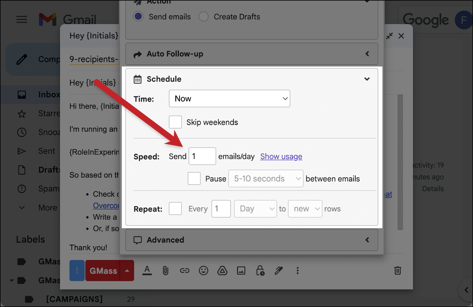Click blue GMass options button with dots
Screen dimensions: 473x307
click(77, 270)
